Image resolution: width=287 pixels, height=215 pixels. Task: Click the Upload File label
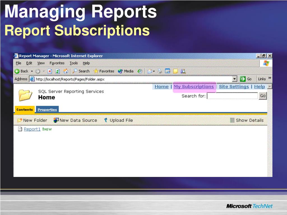click(121, 120)
